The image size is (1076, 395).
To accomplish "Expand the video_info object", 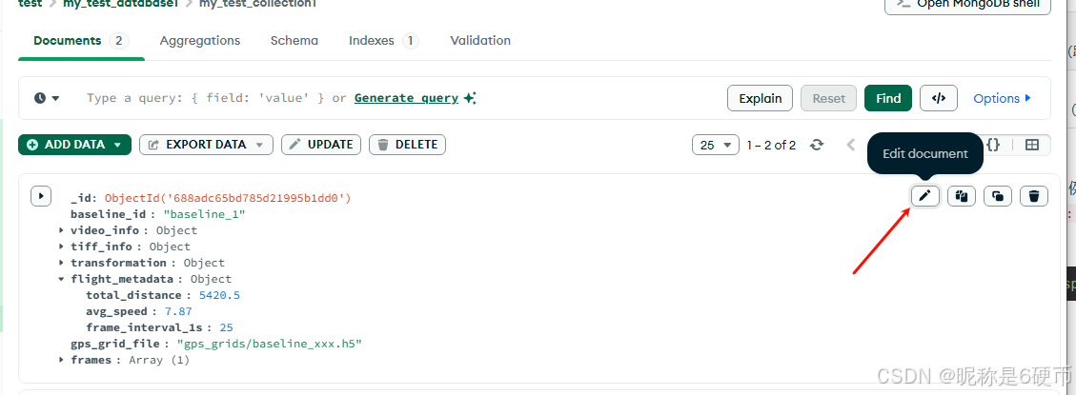I will tap(63, 230).
